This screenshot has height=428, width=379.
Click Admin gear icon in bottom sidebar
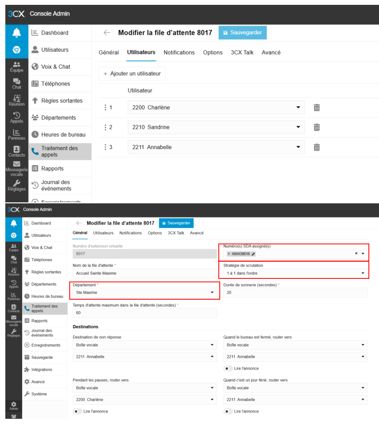tap(14, 406)
